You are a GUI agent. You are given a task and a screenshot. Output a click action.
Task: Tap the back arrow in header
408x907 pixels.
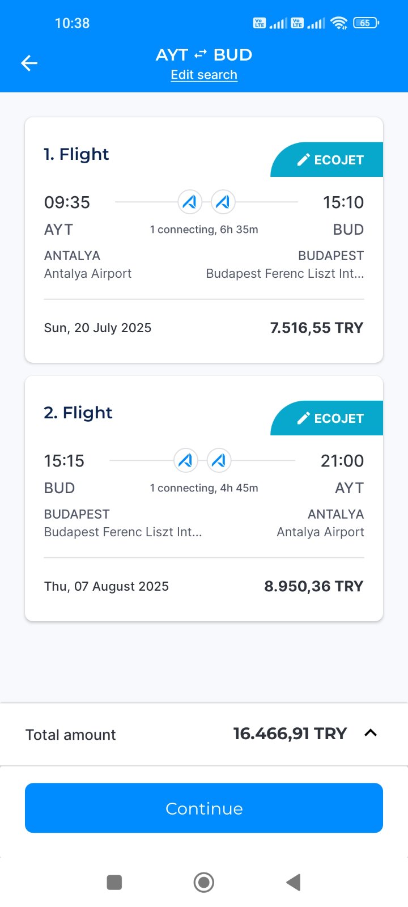(x=29, y=63)
